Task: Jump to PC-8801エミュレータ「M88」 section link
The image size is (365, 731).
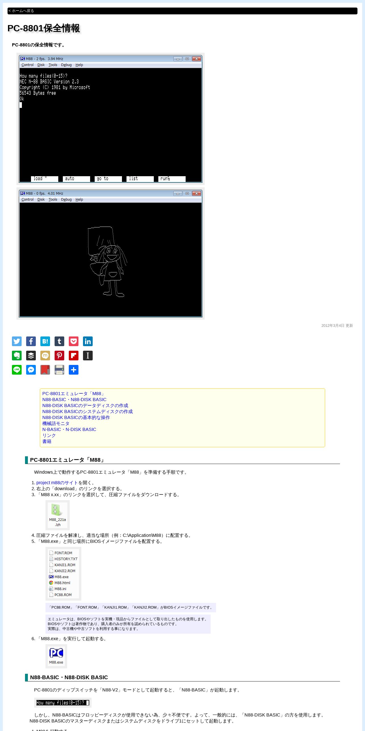Action: click(74, 393)
